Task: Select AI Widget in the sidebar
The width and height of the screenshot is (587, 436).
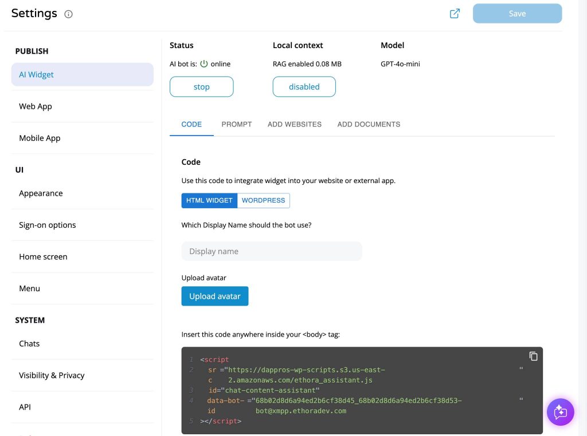Action: [x=83, y=74]
